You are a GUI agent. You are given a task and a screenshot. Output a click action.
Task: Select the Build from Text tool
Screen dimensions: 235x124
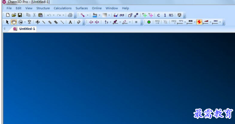pos(70,22)
